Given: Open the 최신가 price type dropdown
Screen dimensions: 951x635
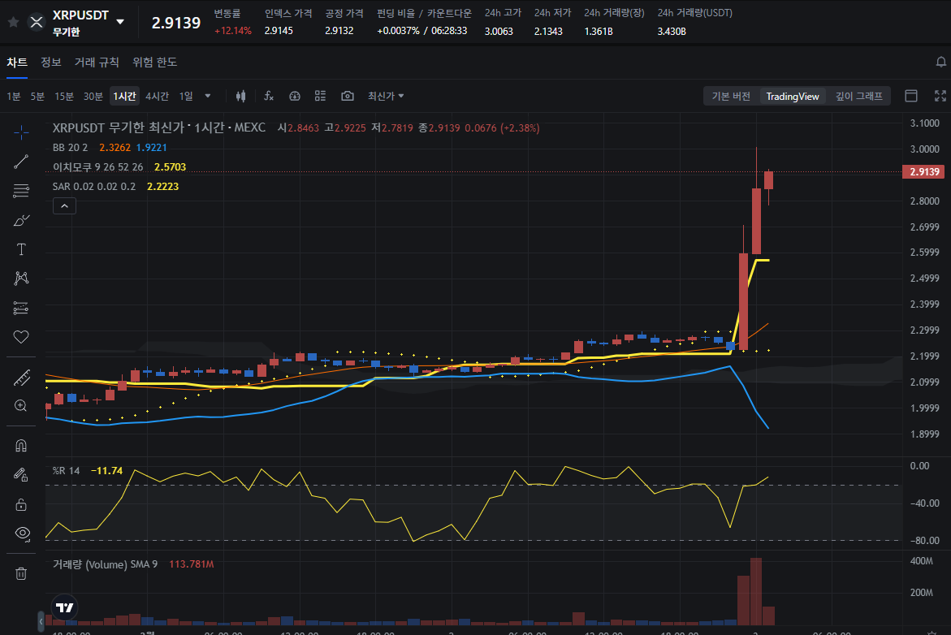Looking at the screenshot, I should pyautogui.click(x=386, y=96).
